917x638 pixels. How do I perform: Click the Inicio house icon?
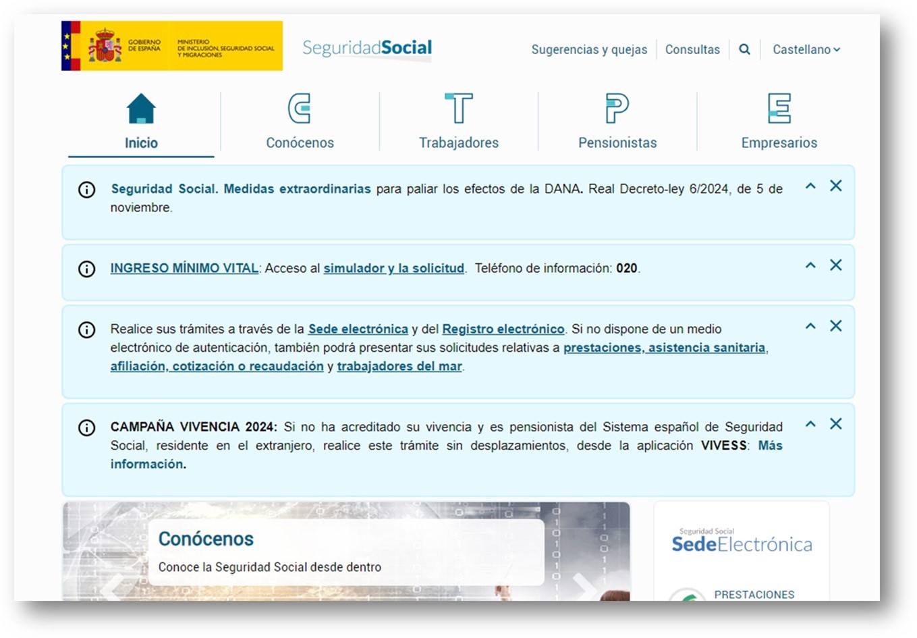tap(141, 109)
